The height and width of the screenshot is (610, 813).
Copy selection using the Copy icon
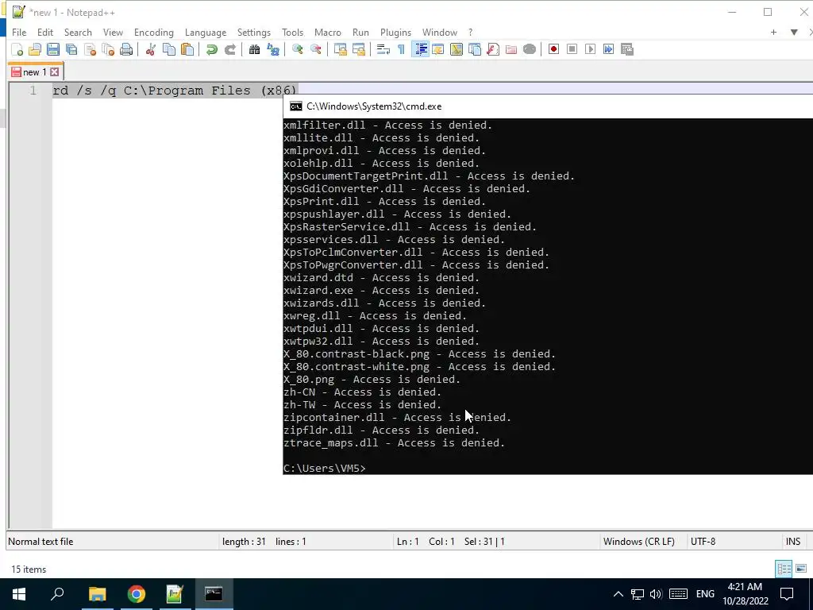[x=169, y=49]
